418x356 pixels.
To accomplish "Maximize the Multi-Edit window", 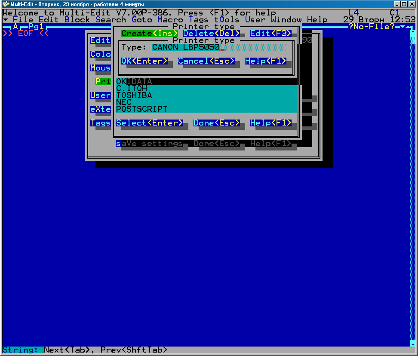I will point(404,4).
